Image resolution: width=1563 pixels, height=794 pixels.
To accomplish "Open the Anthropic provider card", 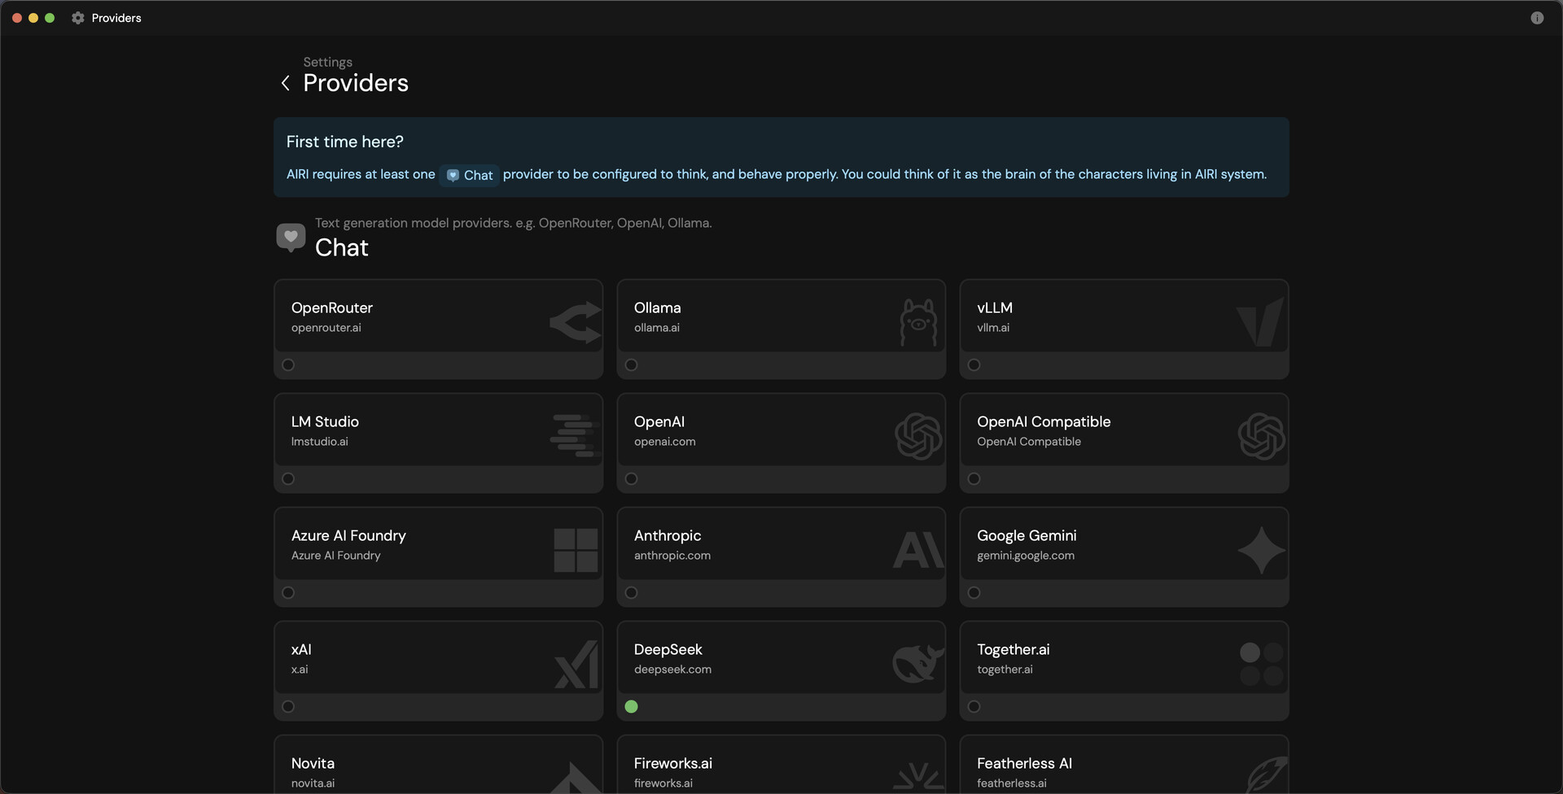I will (x=781, y=557).
